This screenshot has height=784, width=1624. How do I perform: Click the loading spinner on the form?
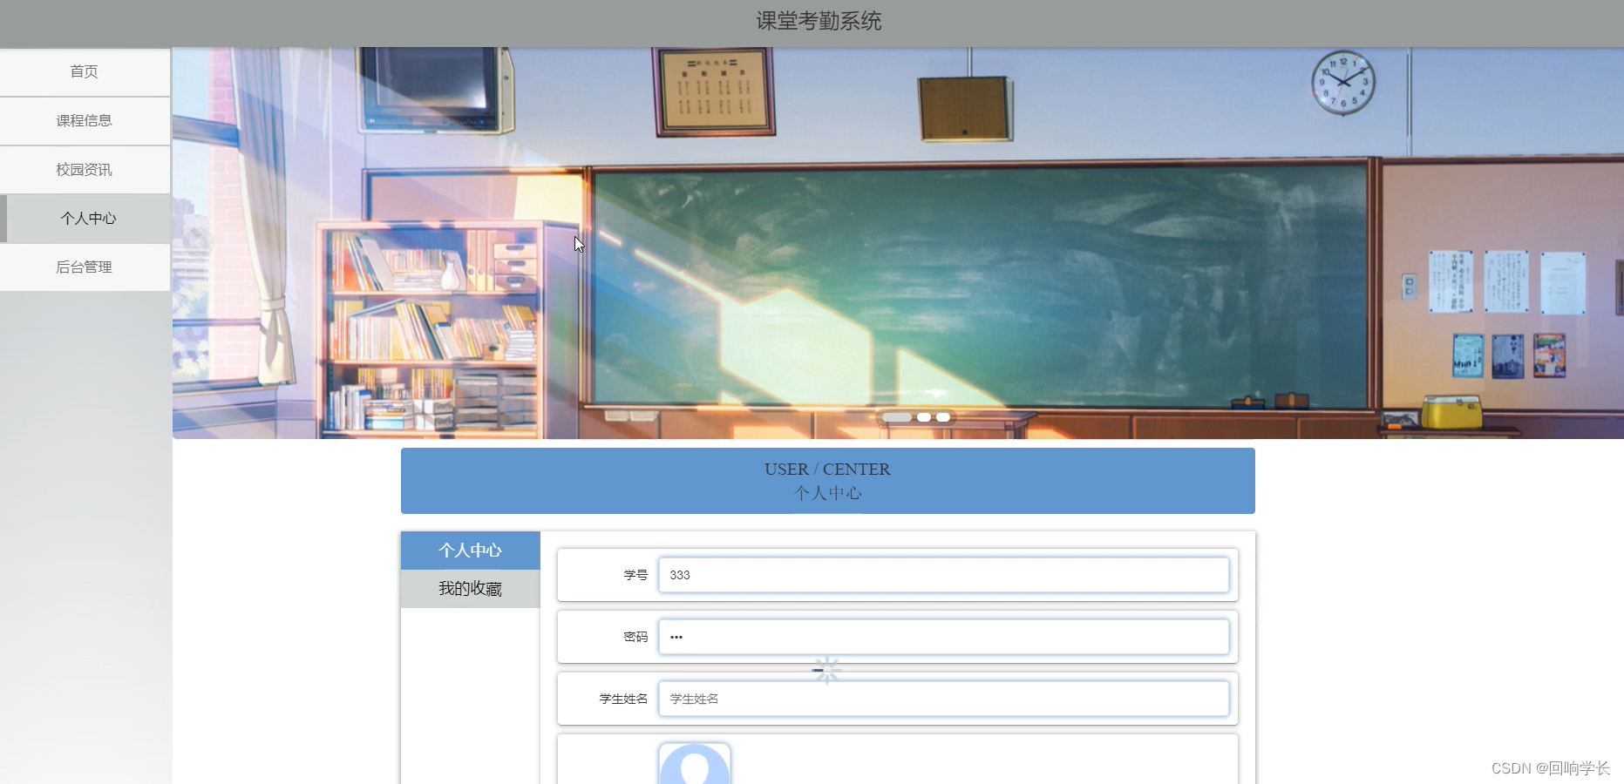(x=826, y=670)
